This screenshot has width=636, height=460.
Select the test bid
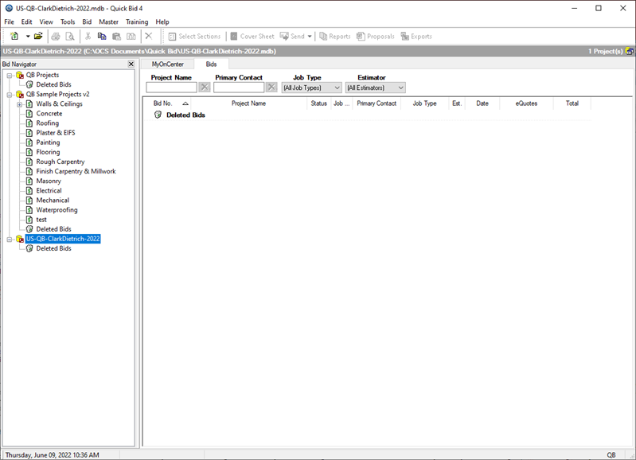pyautogui.click(x=41, y=220)
